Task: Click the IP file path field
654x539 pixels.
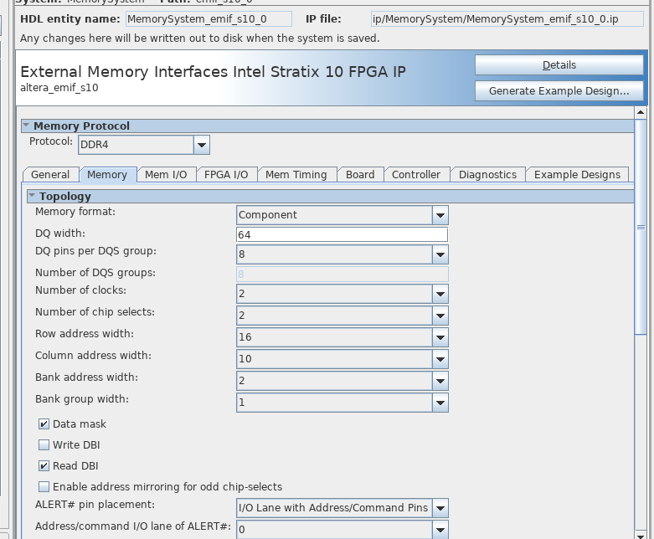Action: pos(507,19)
